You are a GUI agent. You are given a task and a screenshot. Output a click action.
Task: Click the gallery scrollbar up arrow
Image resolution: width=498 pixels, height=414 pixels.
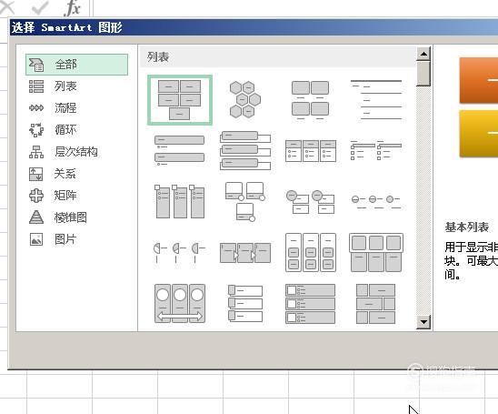423,54
